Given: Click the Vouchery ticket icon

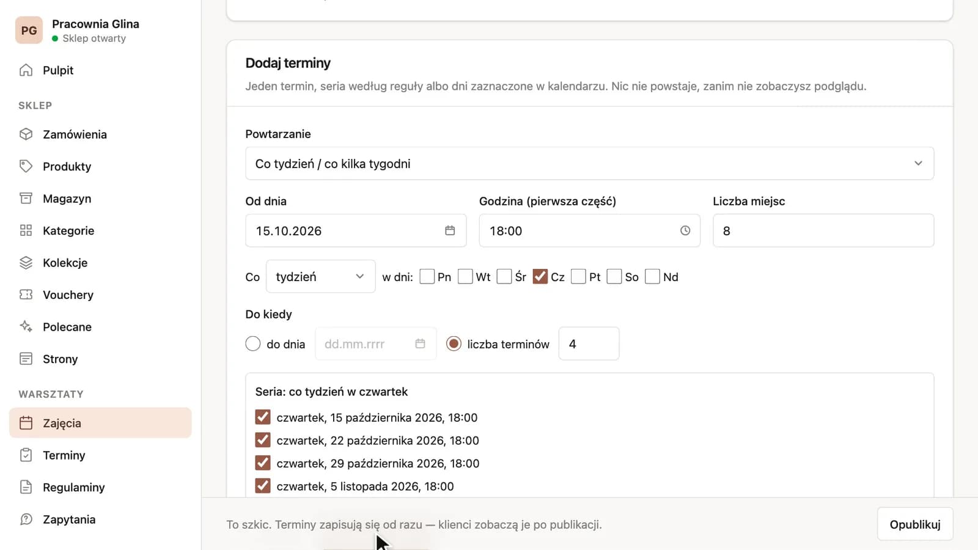Looking at the screenshot, I should pos(26,295).
